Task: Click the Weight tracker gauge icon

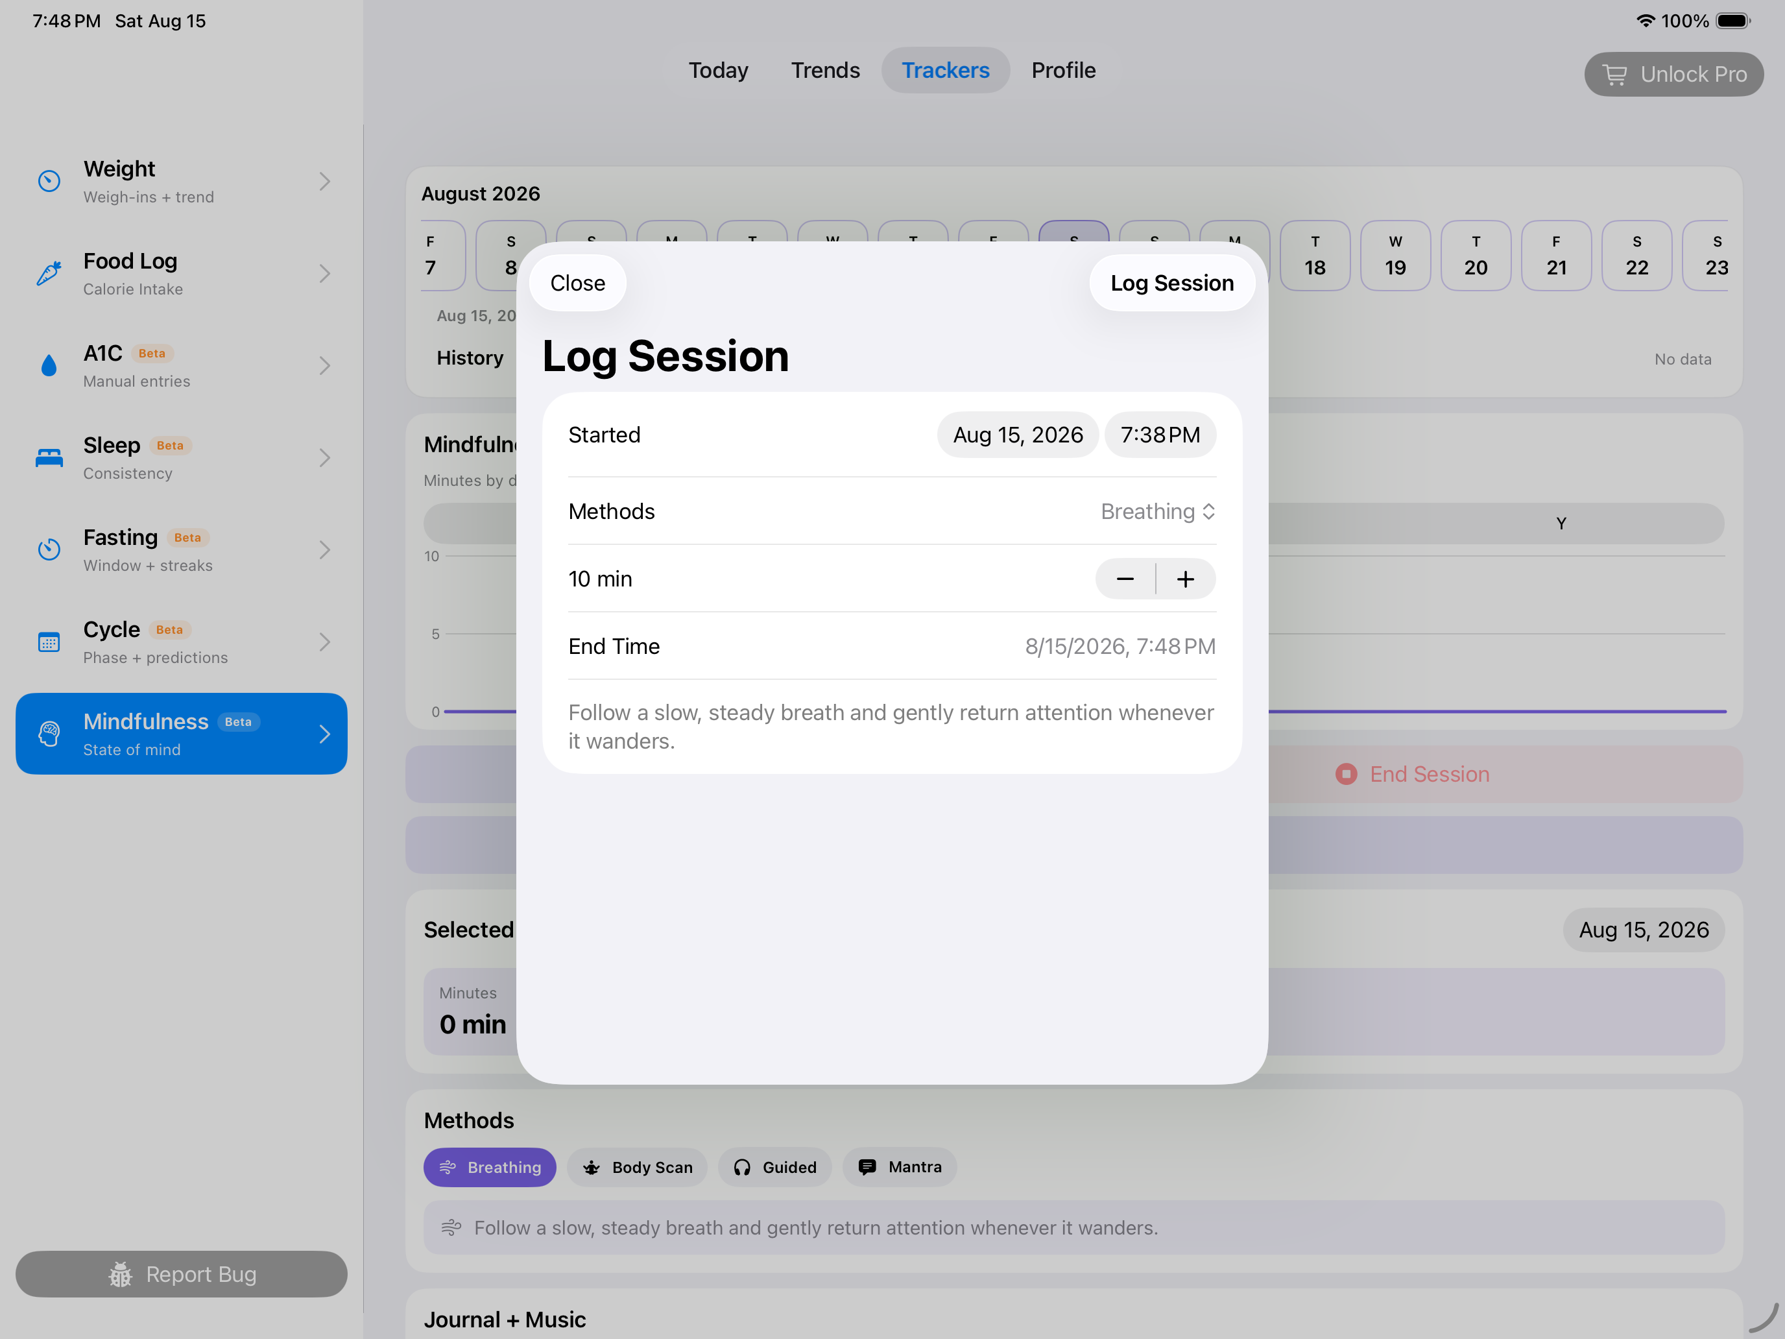Action: pyautogui.click(x=49, y=181)
